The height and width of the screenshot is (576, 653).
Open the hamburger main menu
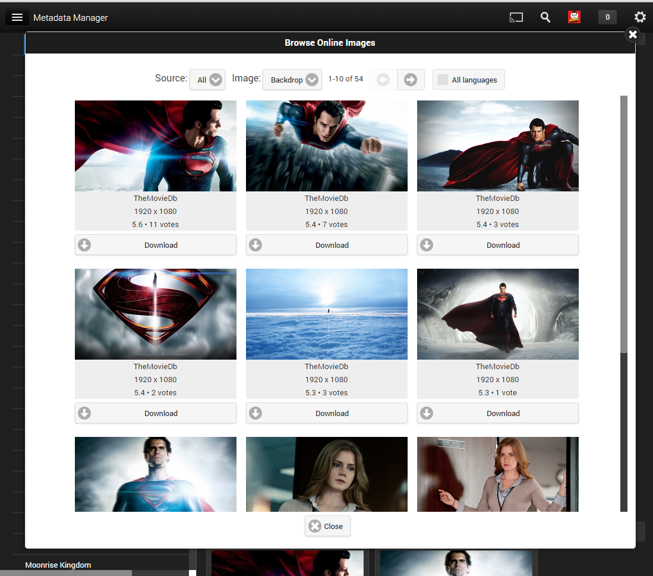point(17,17)
